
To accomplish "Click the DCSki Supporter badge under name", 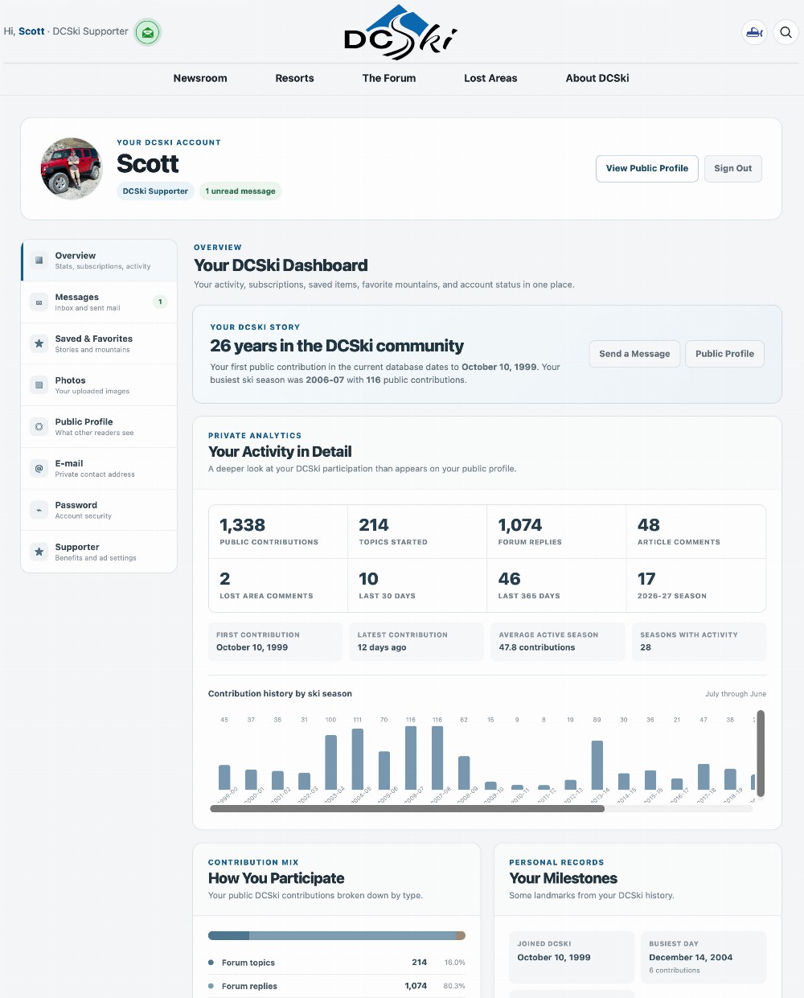I will (x=155, y=191).
